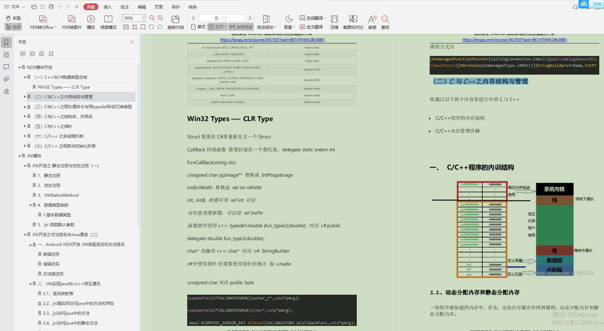Viewport: 604px width, 331px height.
Task: Toggle the bookmarks sidebar icon
Action: pos(6,42)
